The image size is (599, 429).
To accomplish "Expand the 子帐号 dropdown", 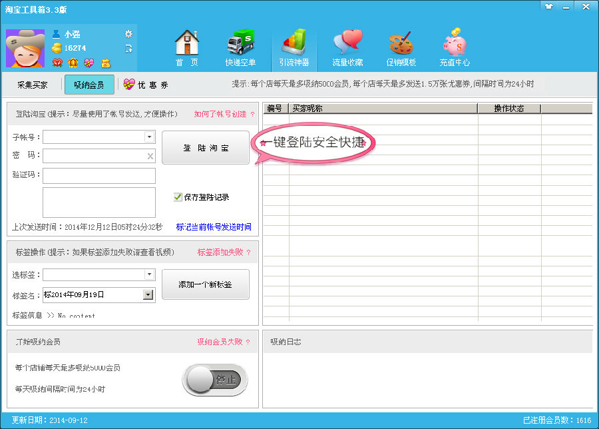I will 150,137.
